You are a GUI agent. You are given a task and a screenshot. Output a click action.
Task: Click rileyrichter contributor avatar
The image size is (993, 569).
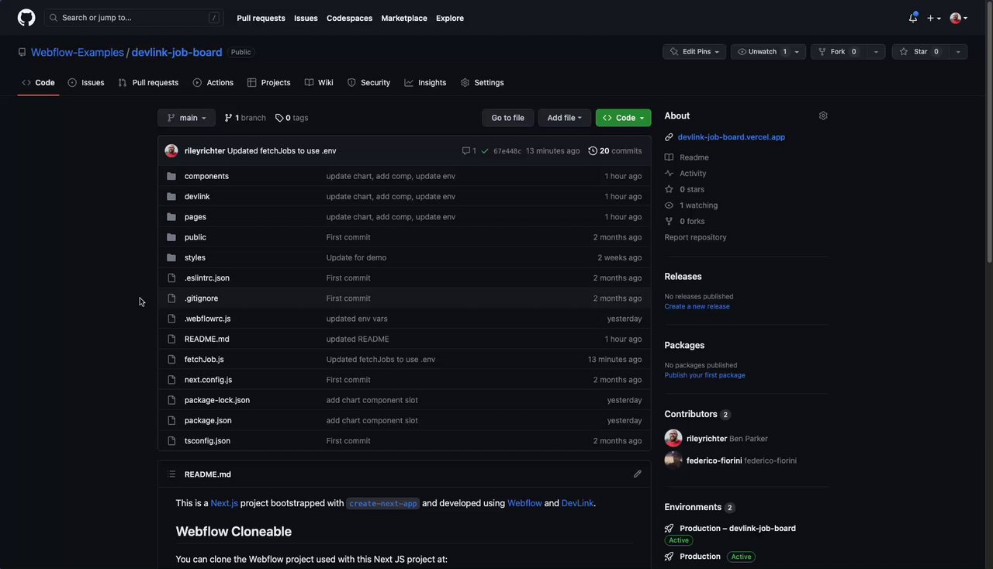tap(673, 438)
